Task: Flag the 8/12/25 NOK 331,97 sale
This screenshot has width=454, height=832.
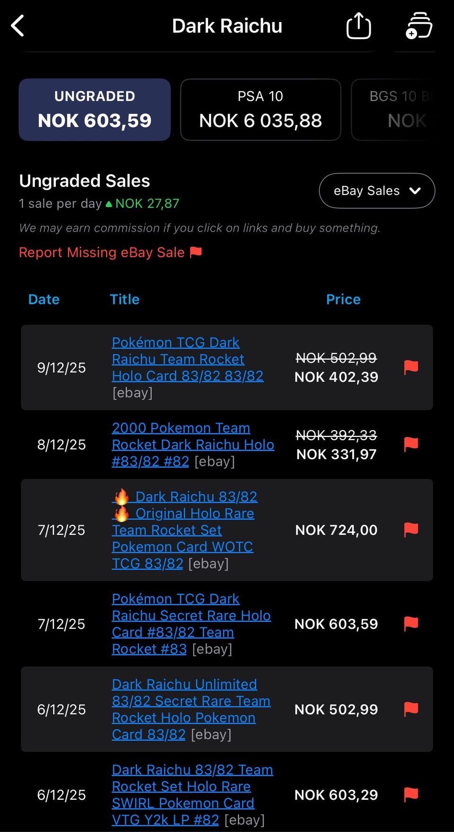Action: point(411,444)
